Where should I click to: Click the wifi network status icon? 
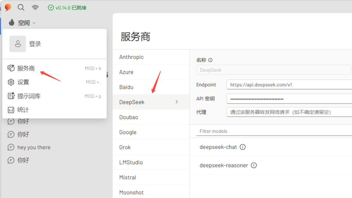click(x=35, y=7)
